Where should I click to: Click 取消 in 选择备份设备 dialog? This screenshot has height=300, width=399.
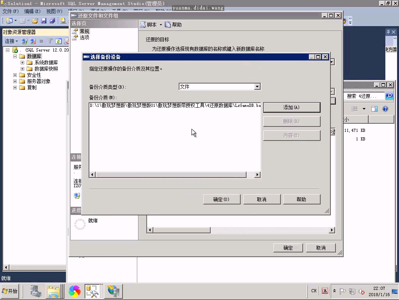[262, 199]
